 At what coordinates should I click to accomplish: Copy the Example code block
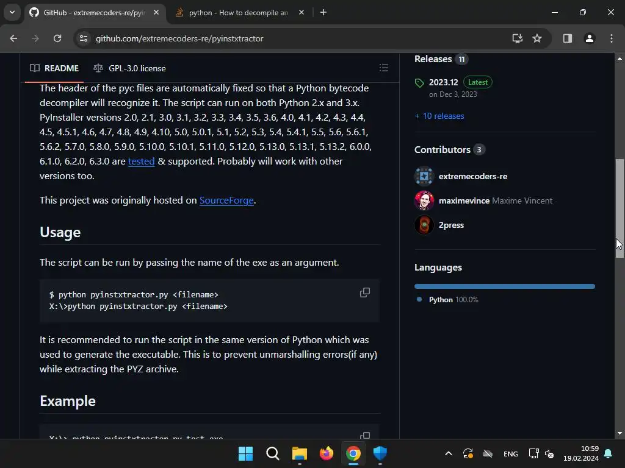pos(365,435)
